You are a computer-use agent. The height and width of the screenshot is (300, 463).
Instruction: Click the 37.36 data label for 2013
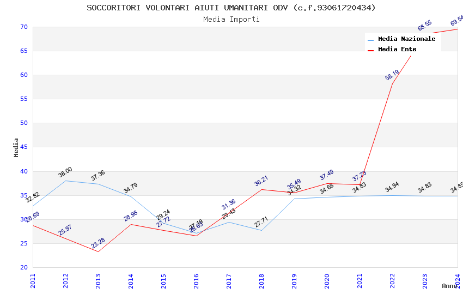point(98,176)
